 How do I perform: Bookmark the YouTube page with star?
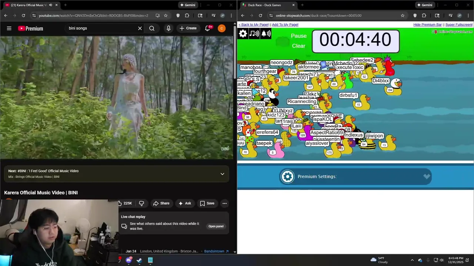click(x=166, y=16)
